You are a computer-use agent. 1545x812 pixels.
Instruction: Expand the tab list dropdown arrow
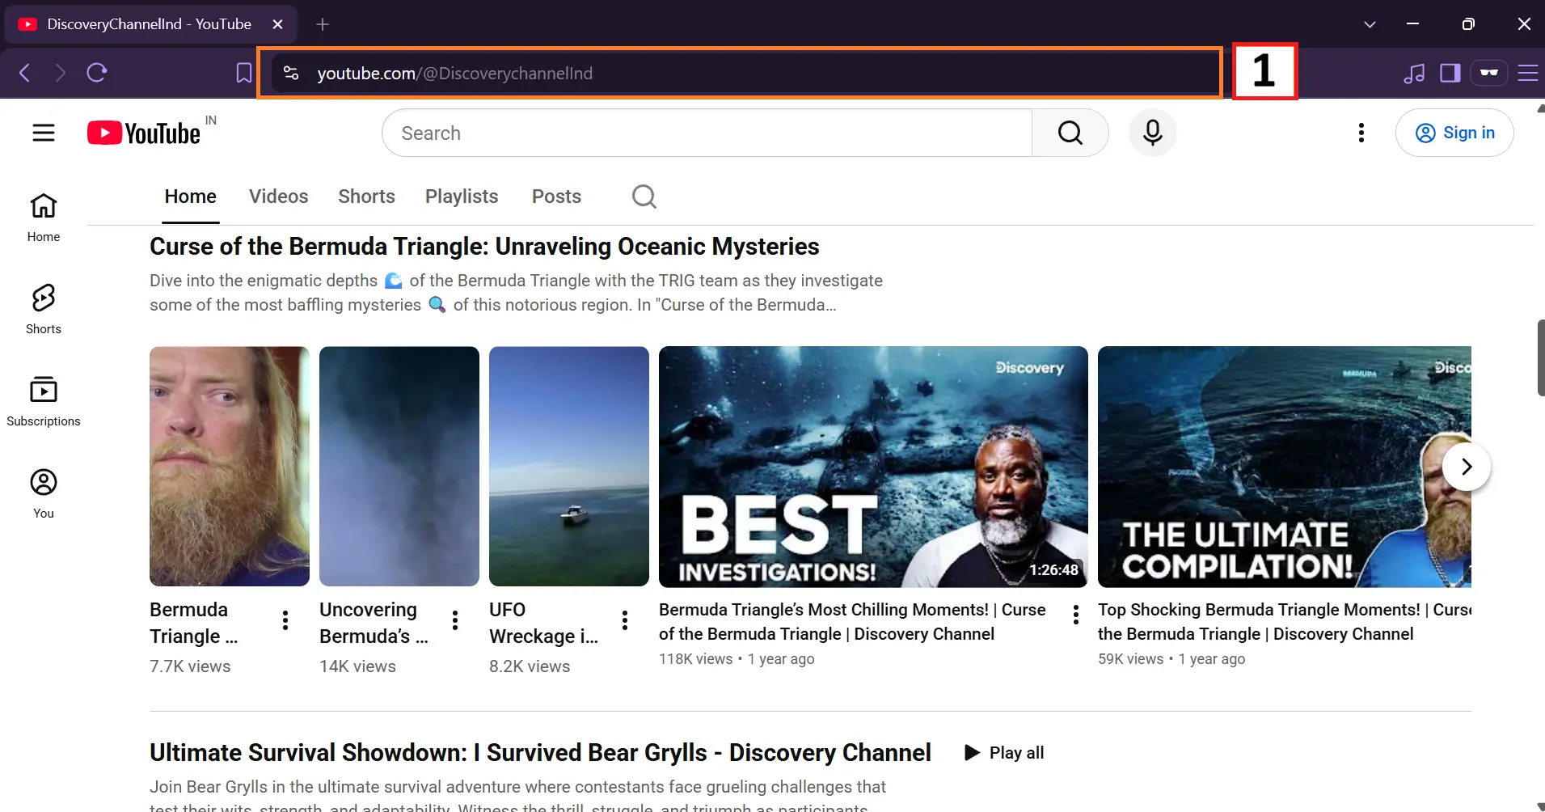click(x=1370, y=24)
